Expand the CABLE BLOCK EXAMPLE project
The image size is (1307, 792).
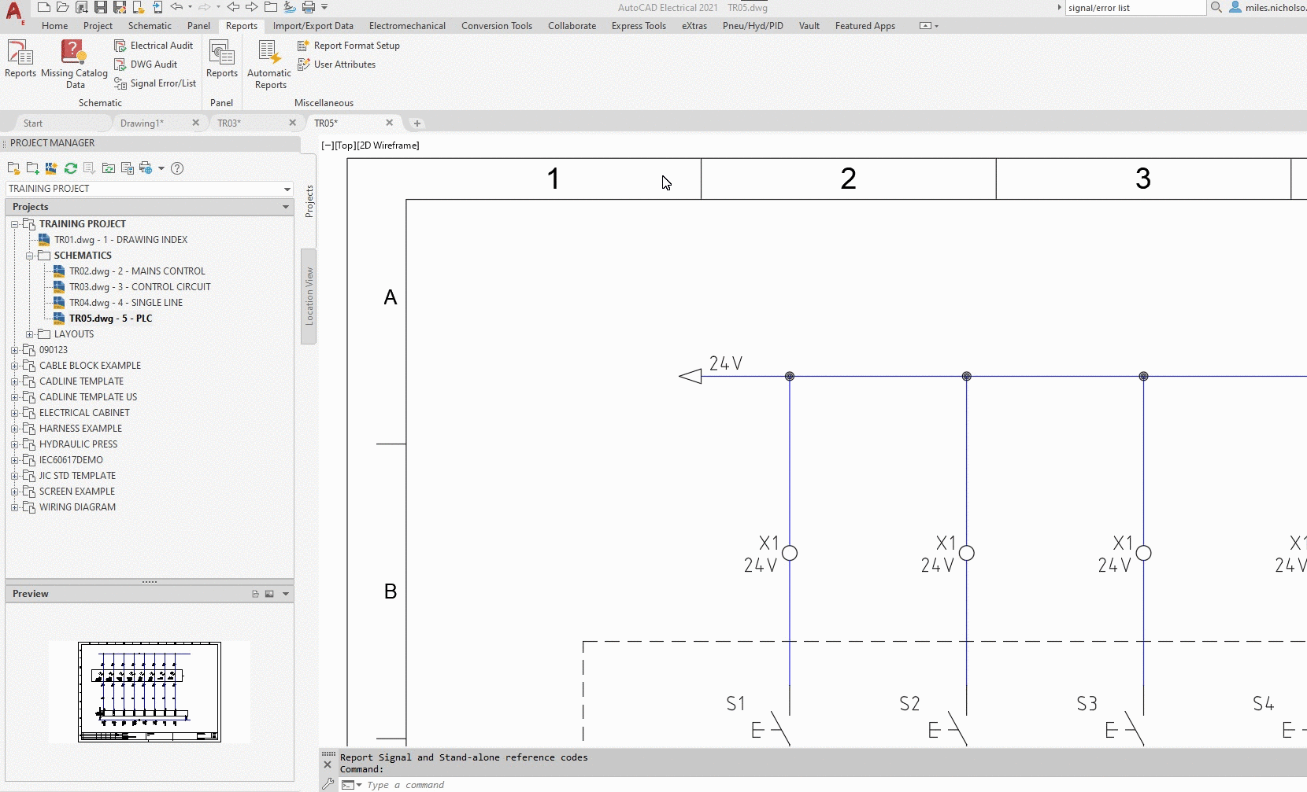click(x=14, y=366)
